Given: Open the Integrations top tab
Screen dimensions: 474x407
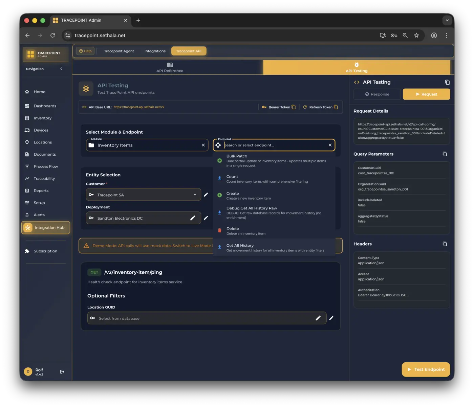Looking at the screenshot, I should pyautogui.click(x=155, y=51).
